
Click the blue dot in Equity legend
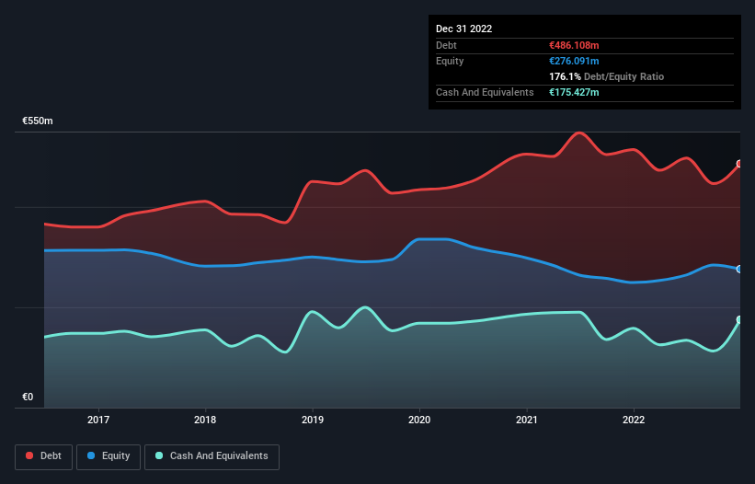pos(91,455)
